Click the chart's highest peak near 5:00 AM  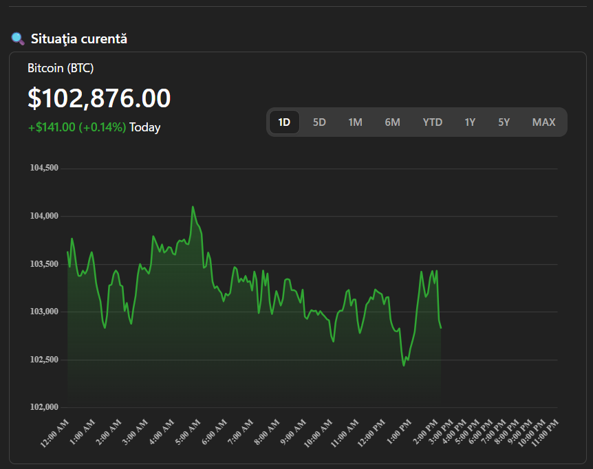click(x=193, y=206)
